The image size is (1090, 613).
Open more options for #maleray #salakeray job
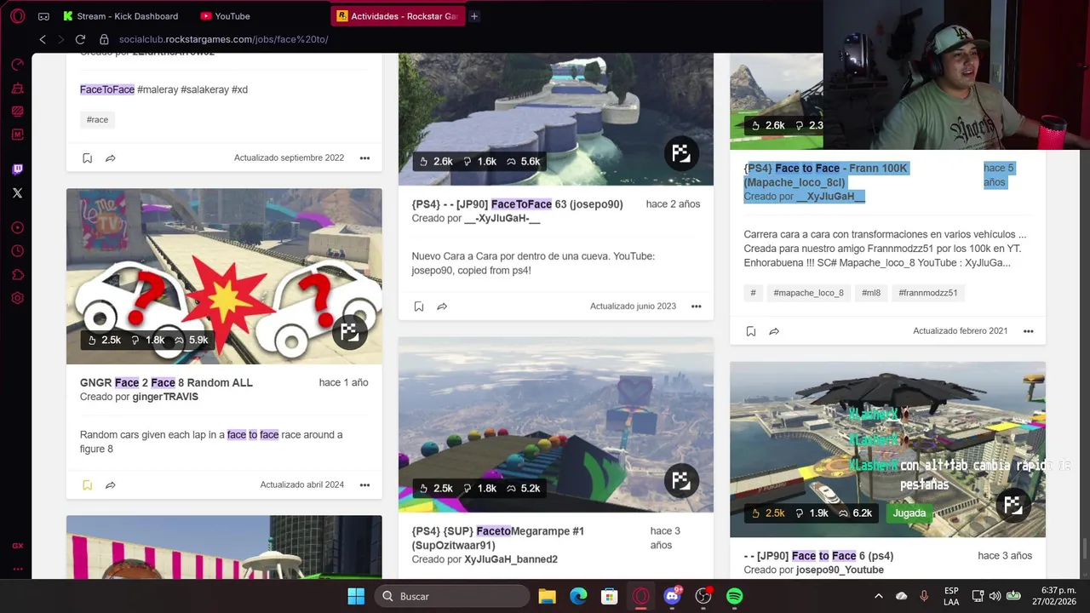364,158
